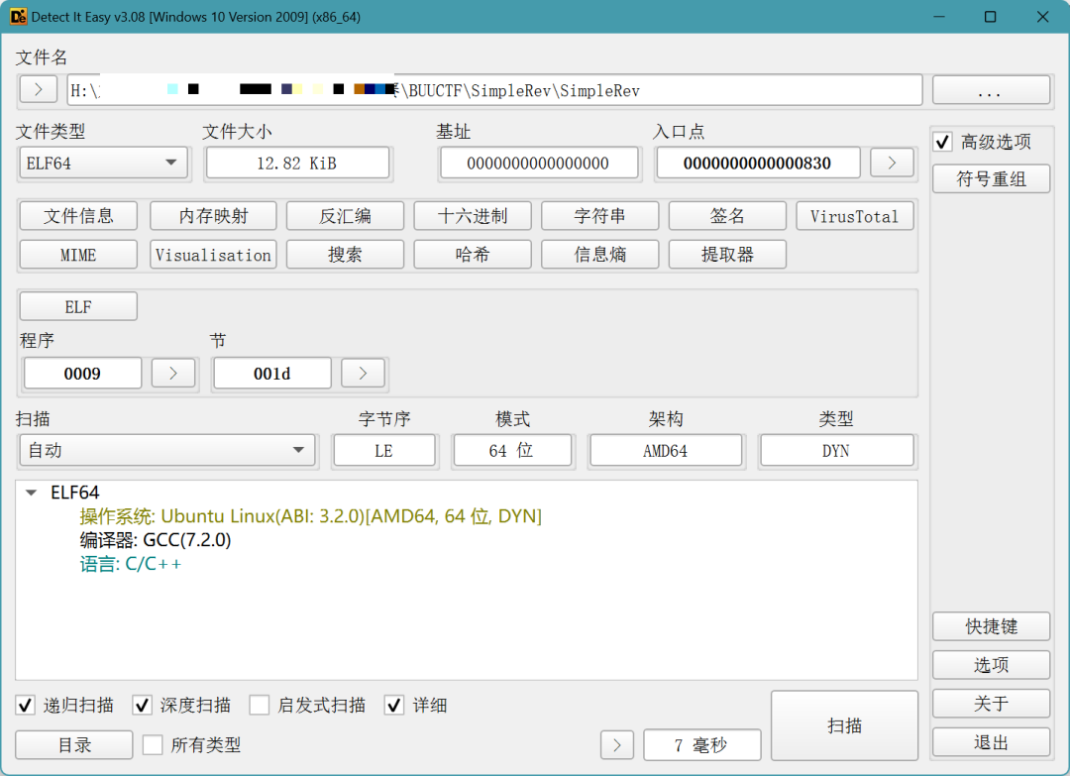Click the 基址 address field
Viewport: 1070px width, 776px height.
point(539,164)
